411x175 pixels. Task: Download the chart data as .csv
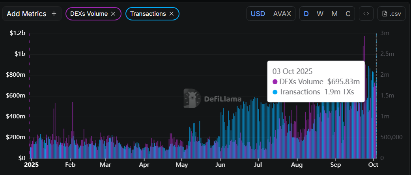pos(391,14)
